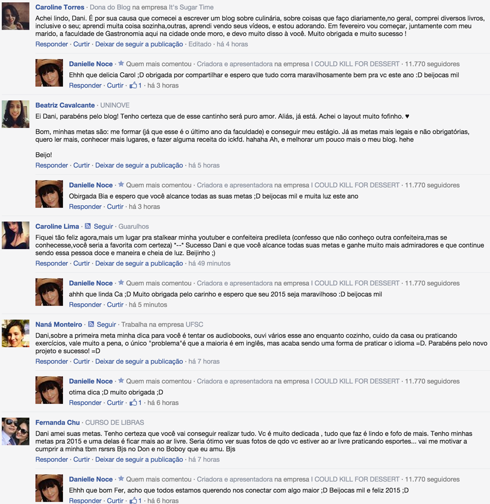Click the RSS follow icon beside Naná Monteiro
This screenshot has height=504, width=490.
[91, 325]
